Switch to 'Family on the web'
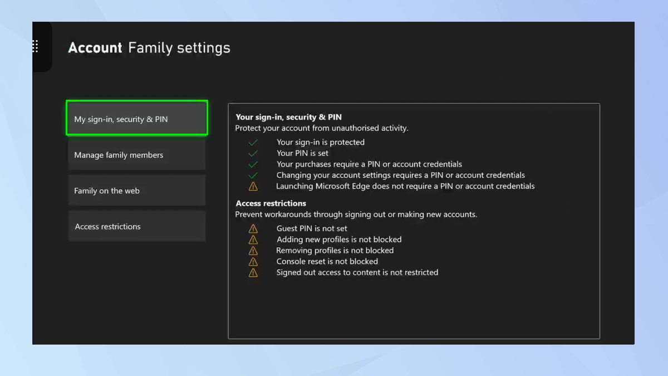Viewport: 668px width, 376px height. click(136, 191)
